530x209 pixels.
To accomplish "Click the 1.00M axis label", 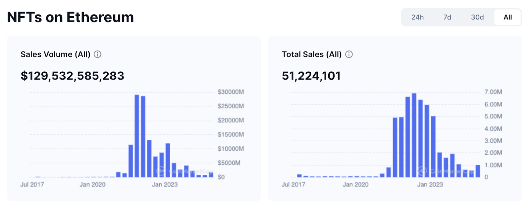I will 493,165.
